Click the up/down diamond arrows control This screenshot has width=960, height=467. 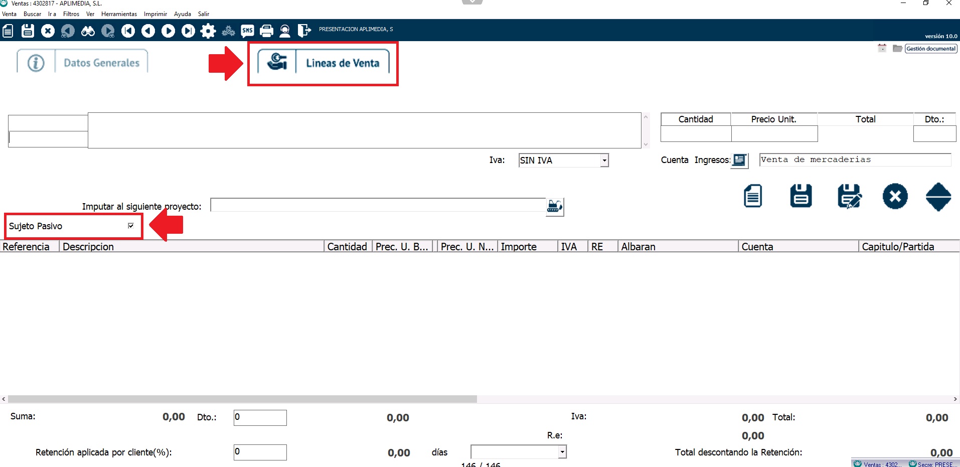[938, 196]
